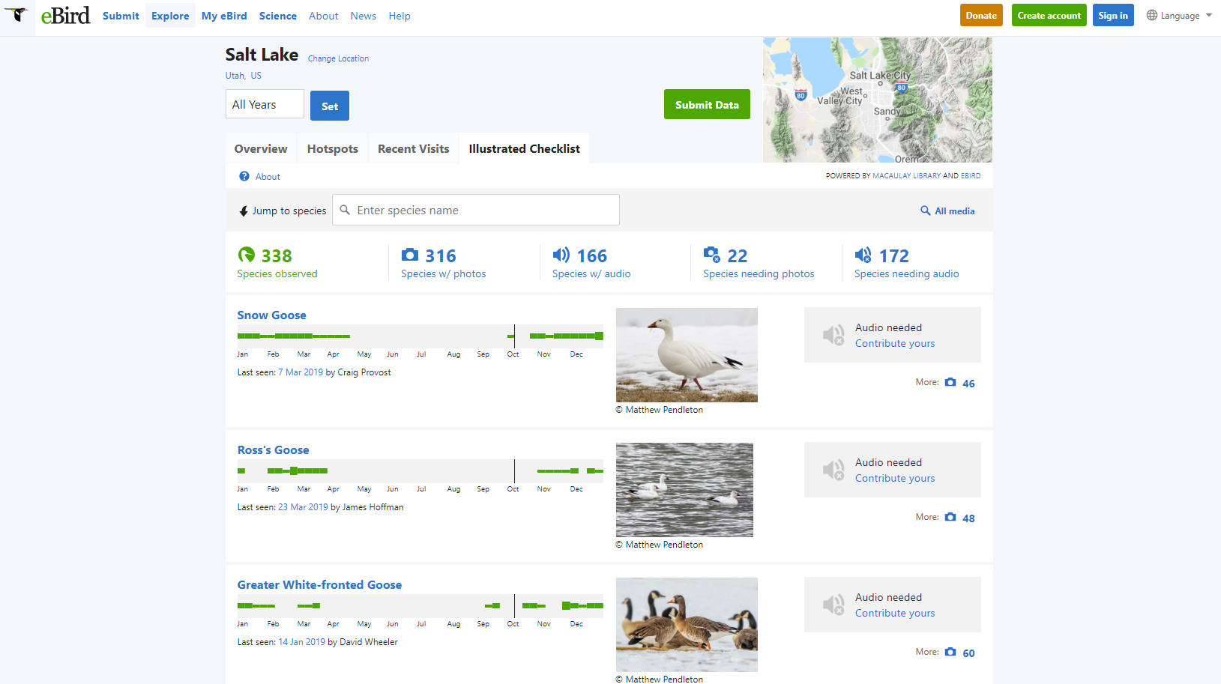The width and height of the screenshot is (1221, 684).
Task: Open the Language dropdown
Action: (x=1179, y=16)
